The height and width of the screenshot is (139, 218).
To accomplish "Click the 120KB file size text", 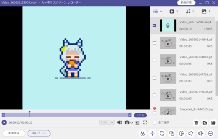I will coord(208,29).
